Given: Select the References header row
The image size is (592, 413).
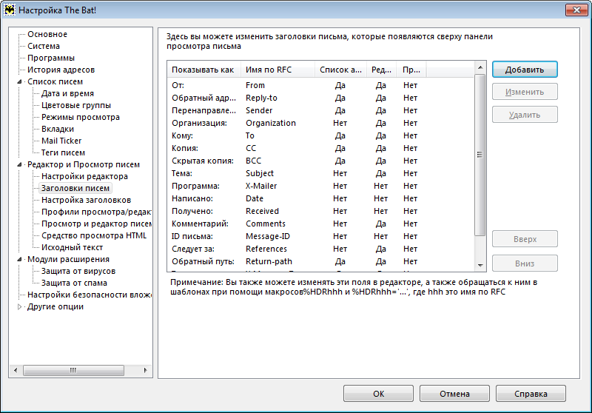Looking at the screenshot, I should (320, 249).
